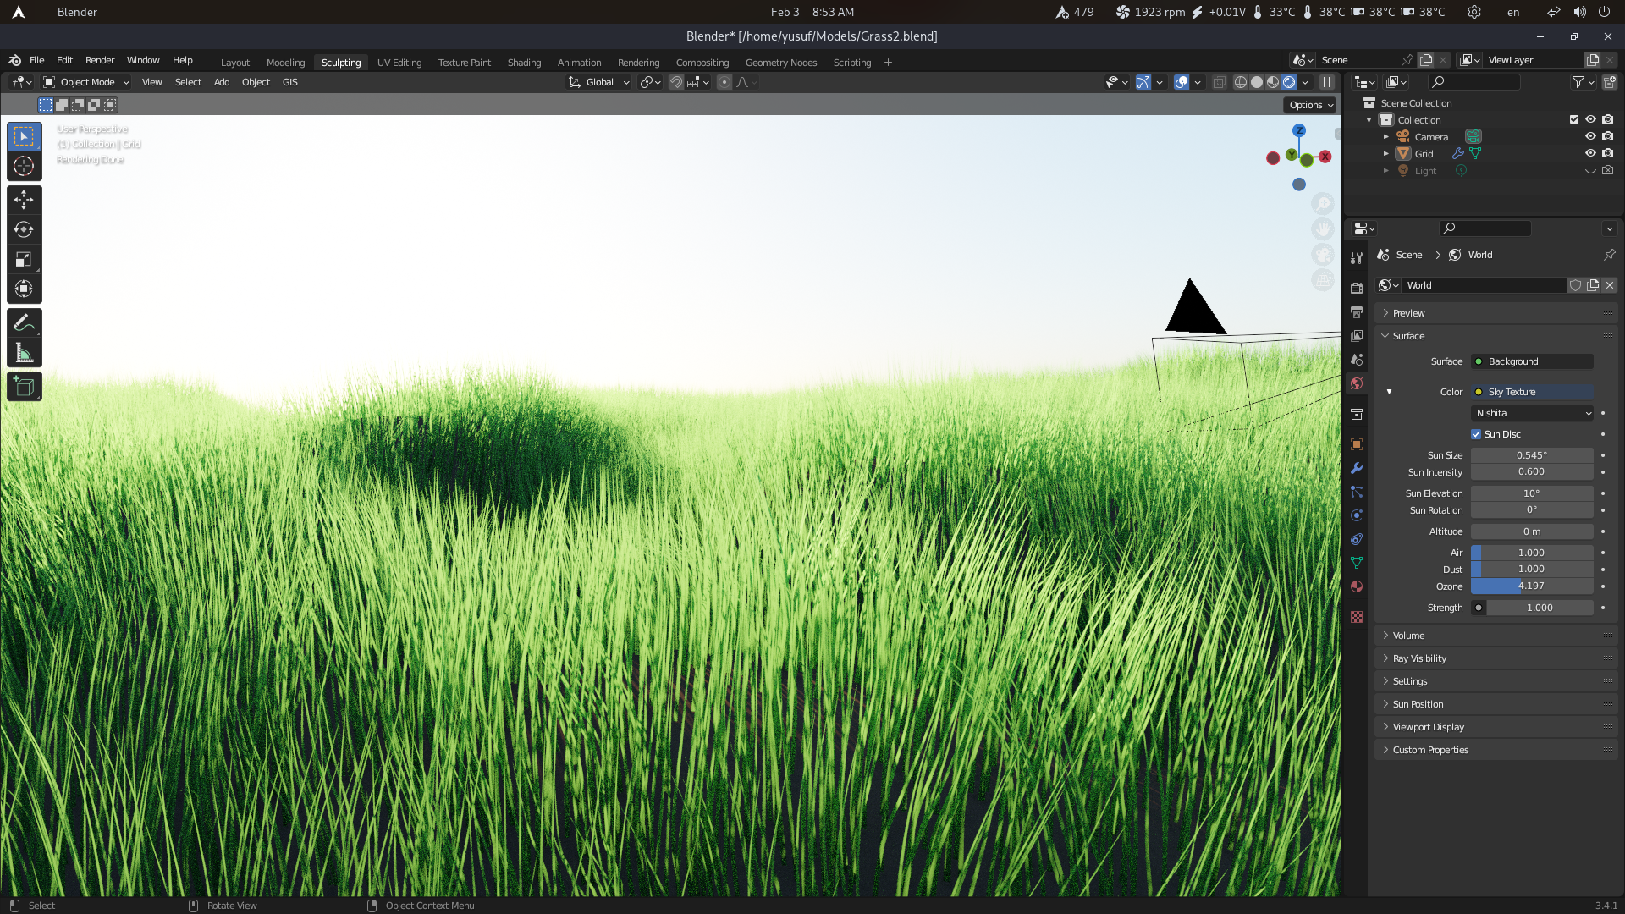Open the Tool properties tab
Screen dimensions: 1625x914
tap(1357, 257)
